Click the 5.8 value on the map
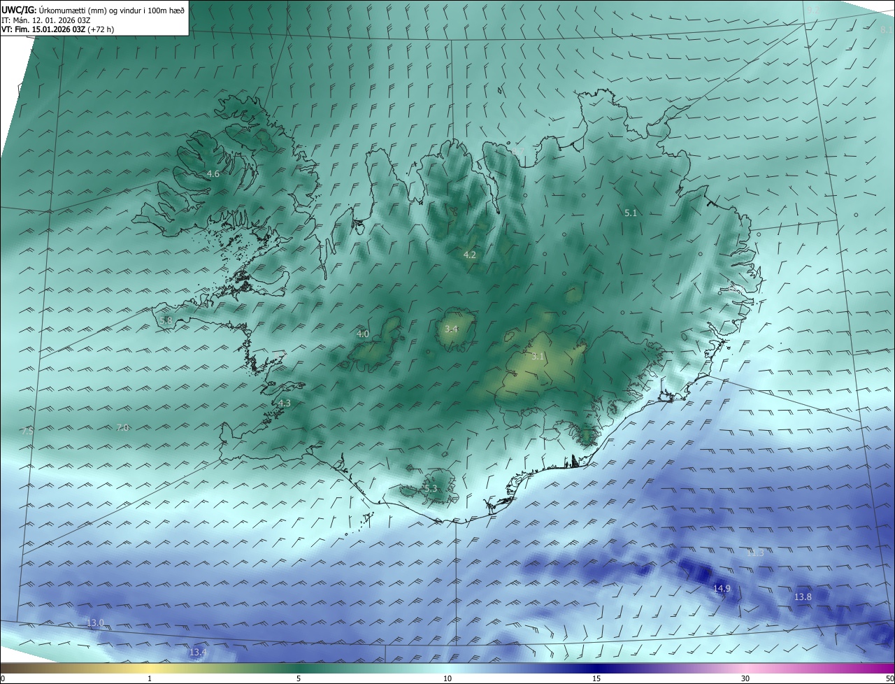 pyautogui.click(x=166, y=320)
